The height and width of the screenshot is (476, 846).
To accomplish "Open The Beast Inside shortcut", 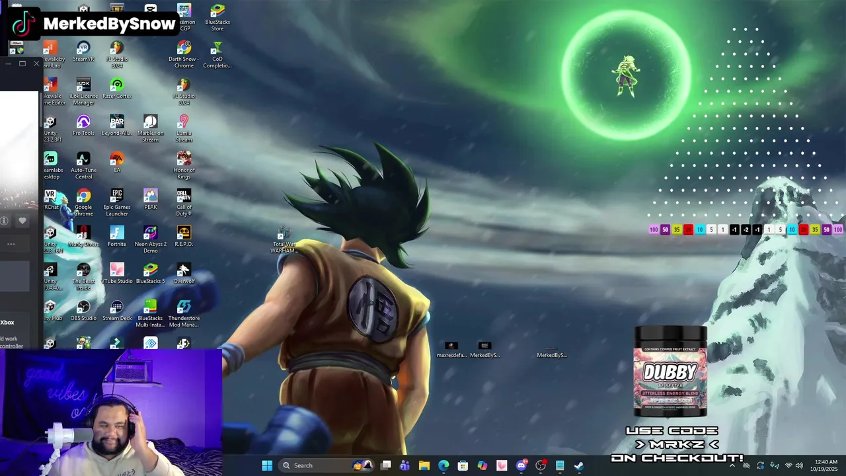I will [83, 277].
